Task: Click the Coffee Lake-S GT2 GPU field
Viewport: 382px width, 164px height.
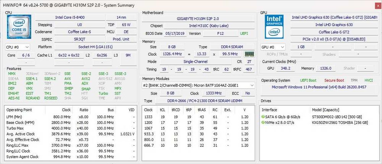Action: [x=334, y=32]
